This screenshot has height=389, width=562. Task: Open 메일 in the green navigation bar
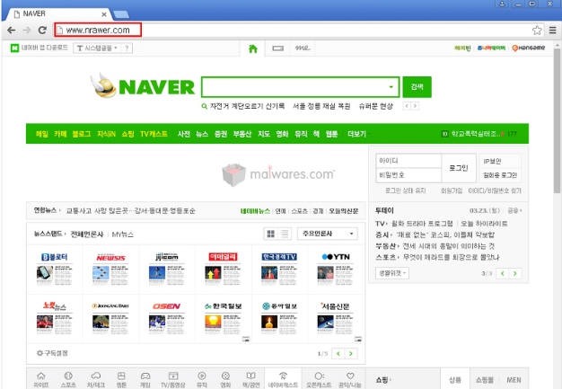[42, 134]
